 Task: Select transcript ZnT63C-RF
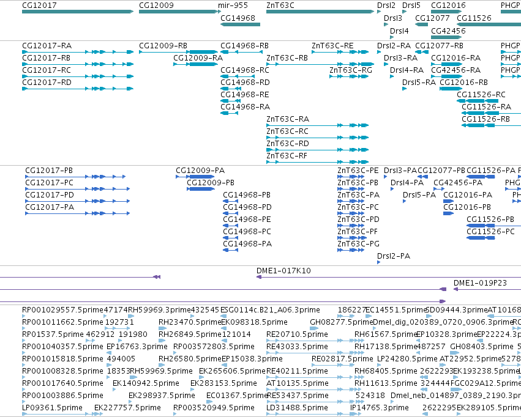[287, 155]
